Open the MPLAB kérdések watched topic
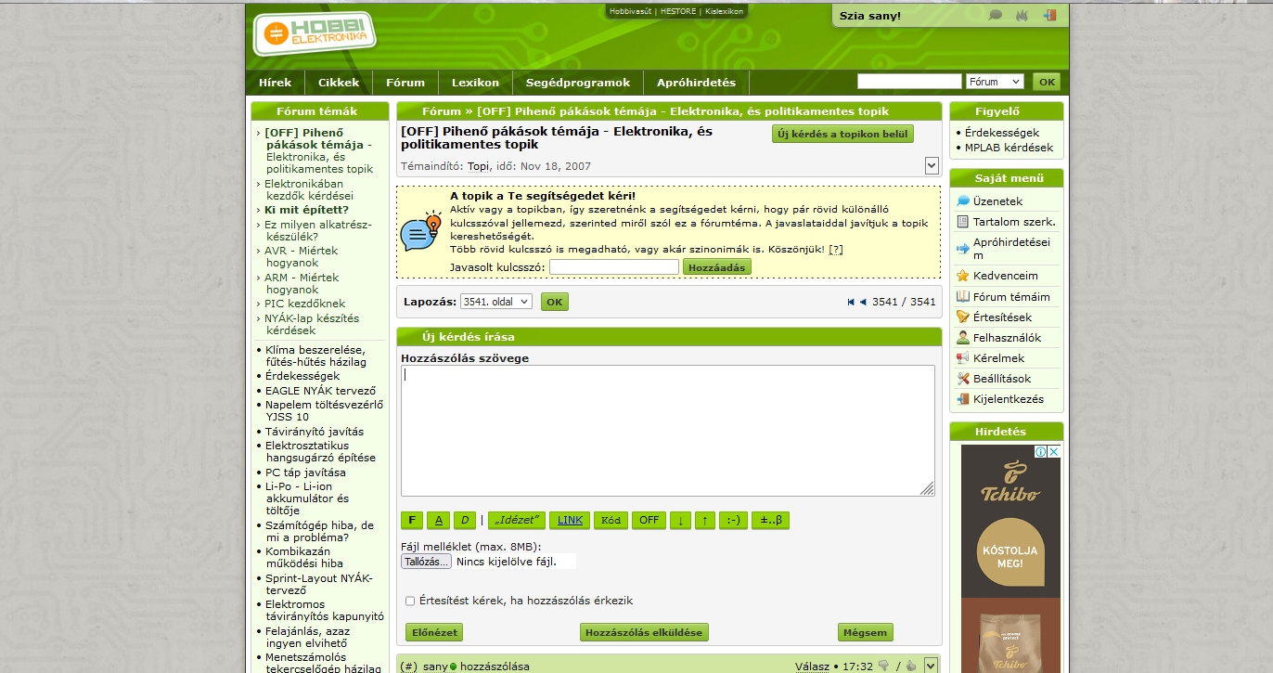 click(x=1009, y=148)
